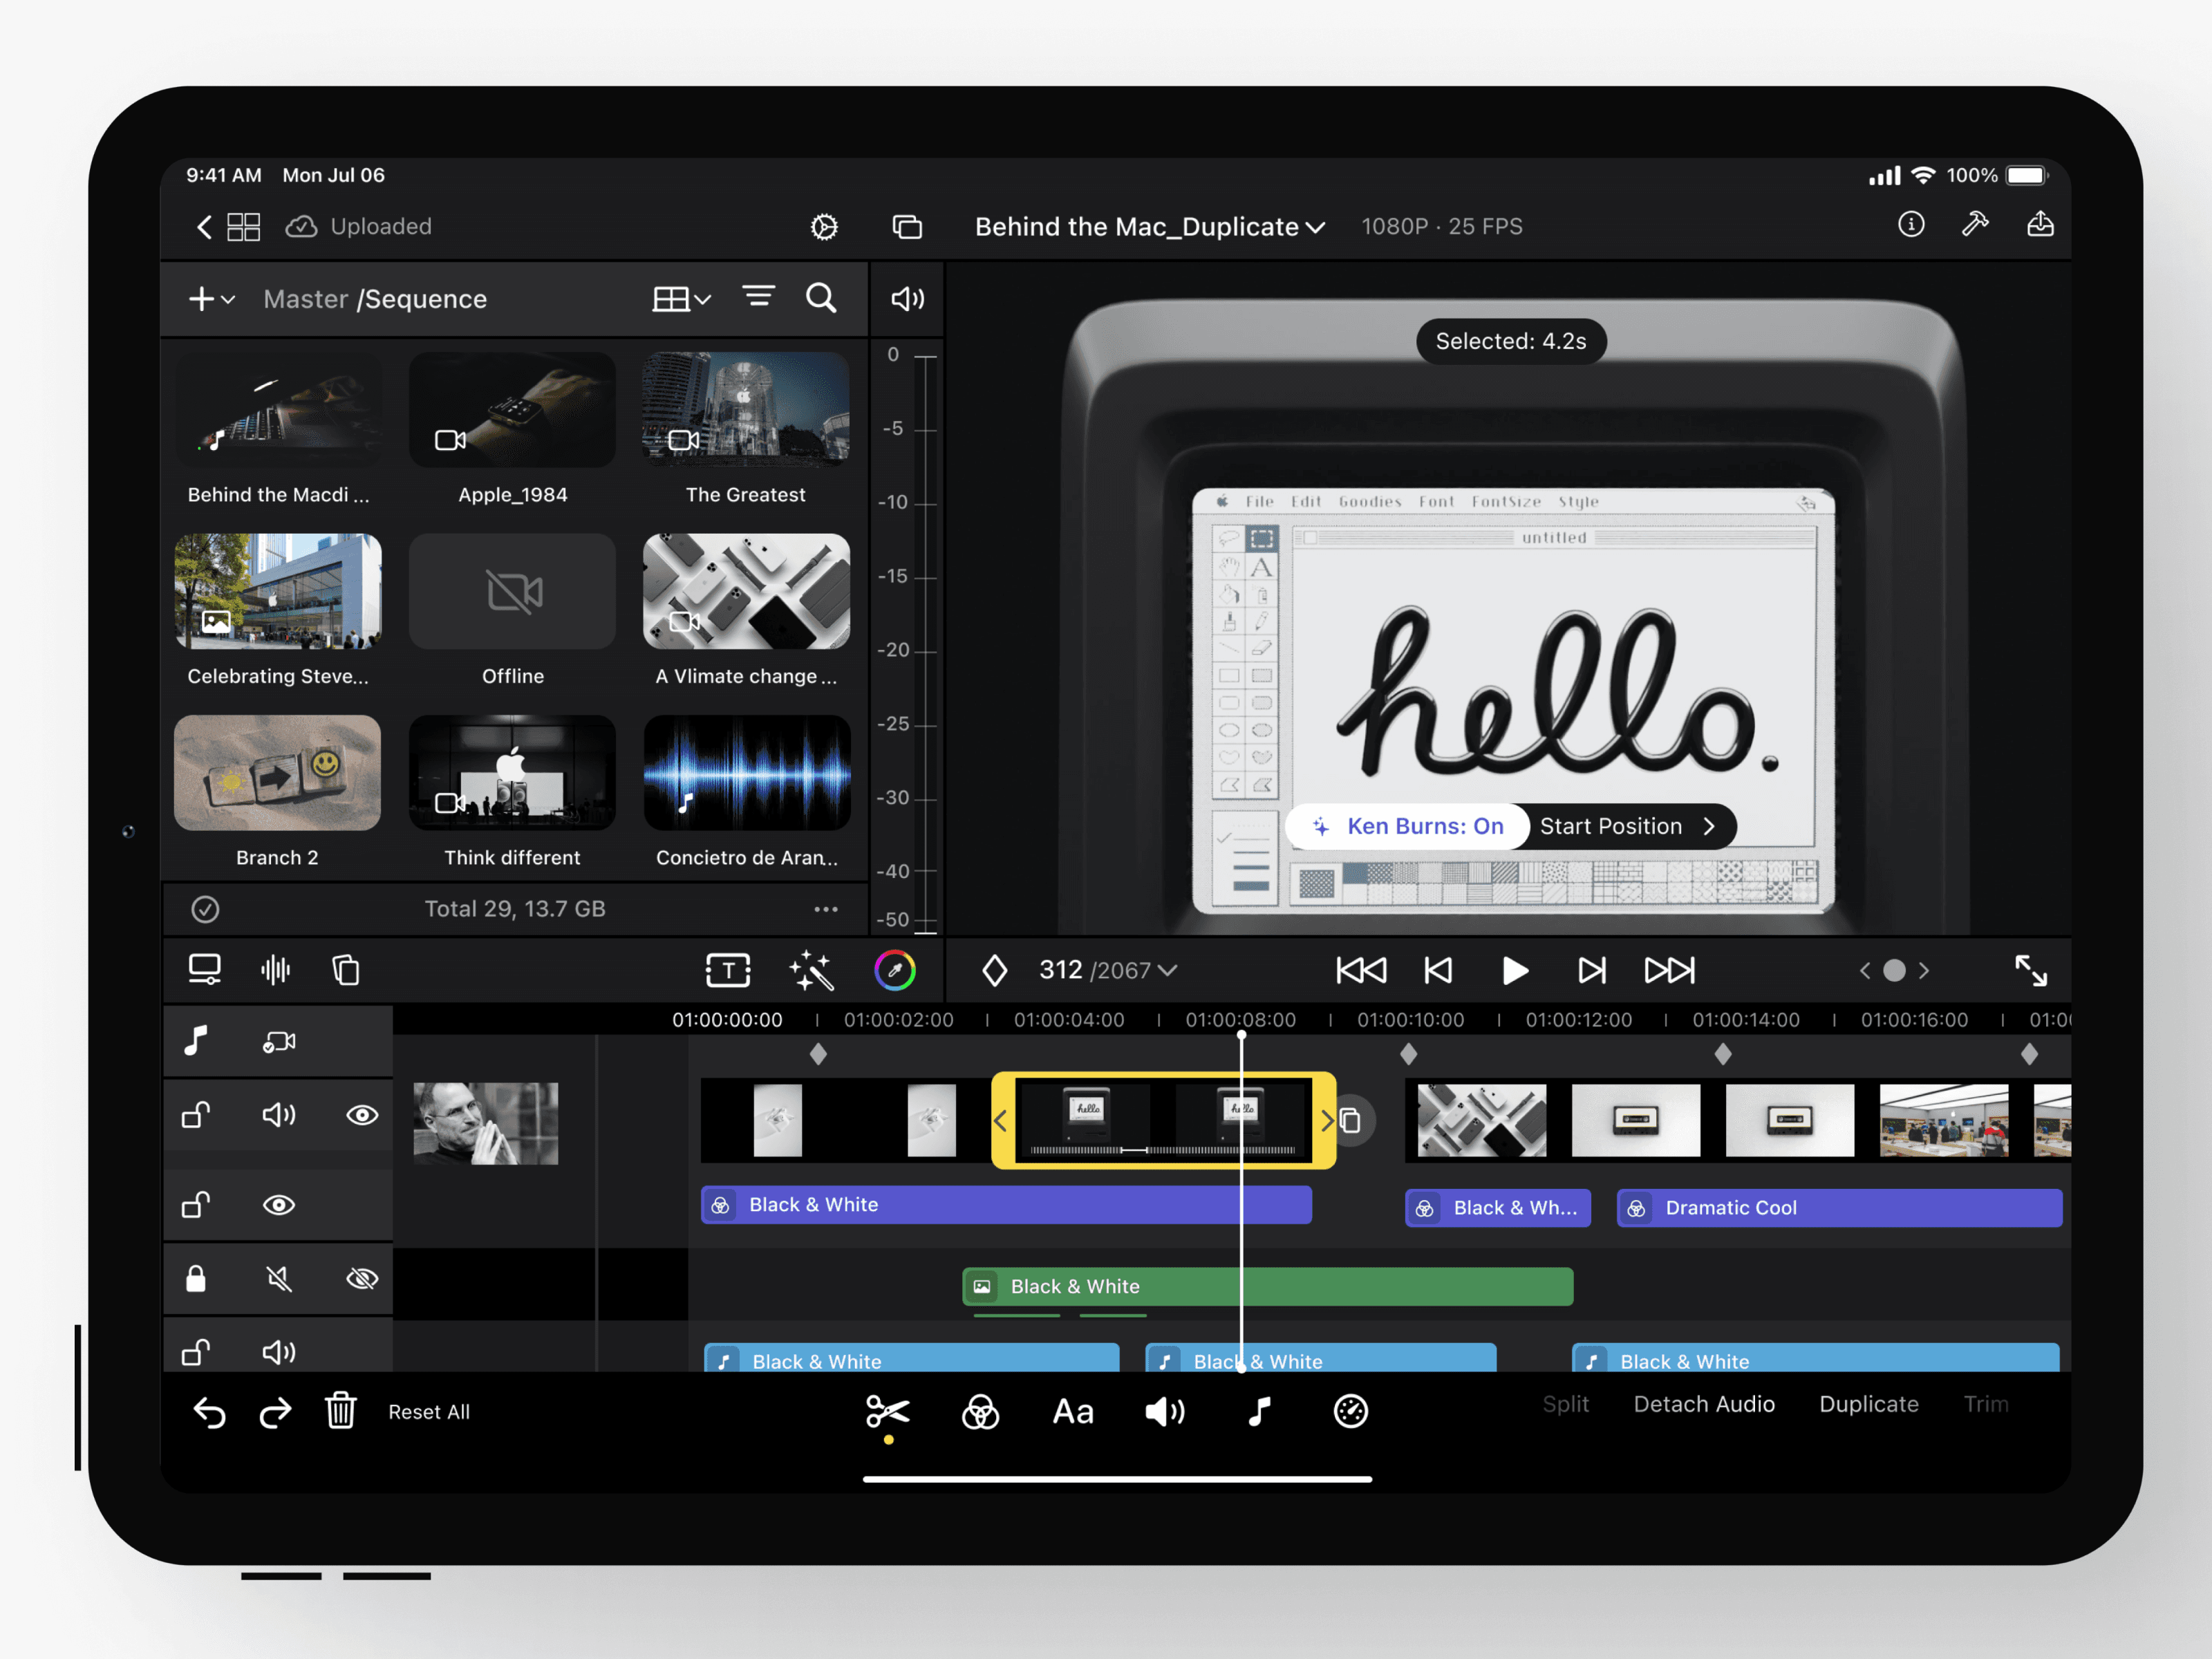Expand the Start Position chevron
This screenshot has height=1659, width=2212.
pos(1710,827)
